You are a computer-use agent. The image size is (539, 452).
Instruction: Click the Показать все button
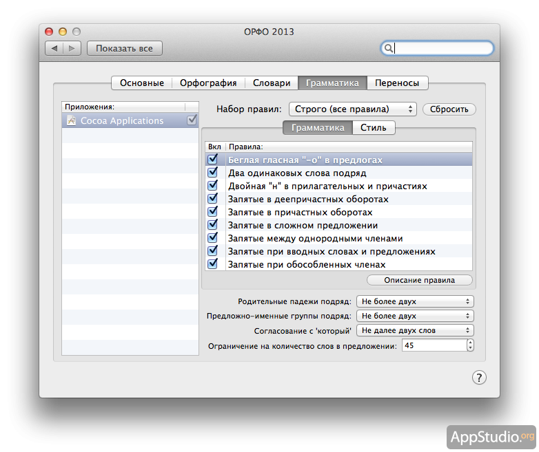[125, 48]
